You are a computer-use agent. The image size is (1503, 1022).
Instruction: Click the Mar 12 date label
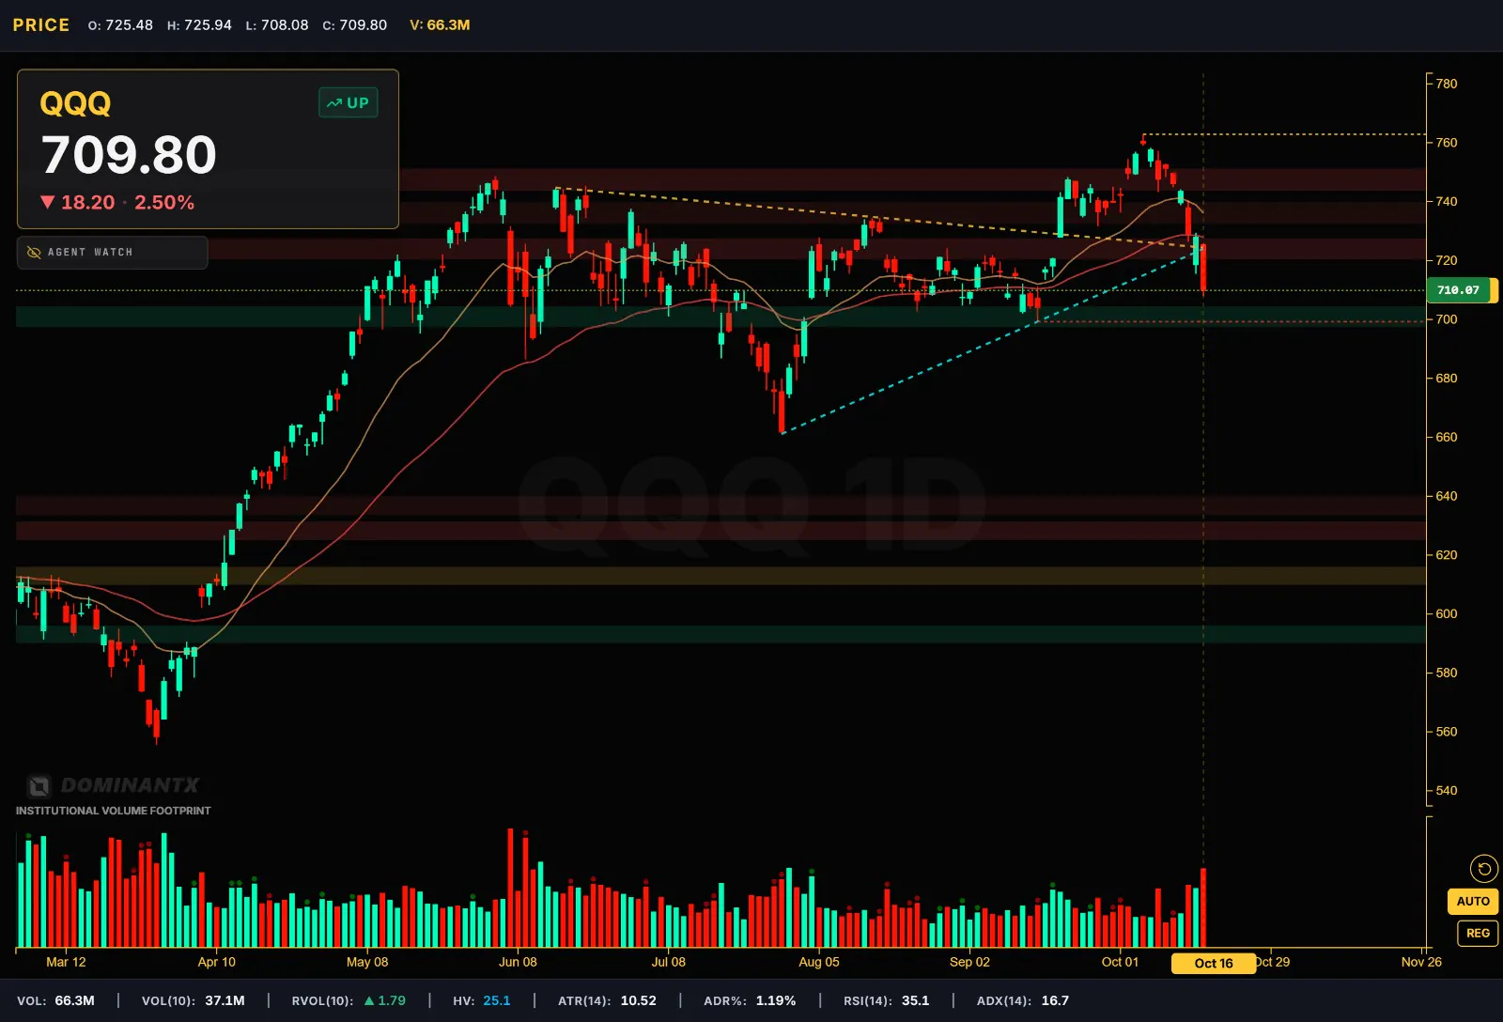pos(66,962)
